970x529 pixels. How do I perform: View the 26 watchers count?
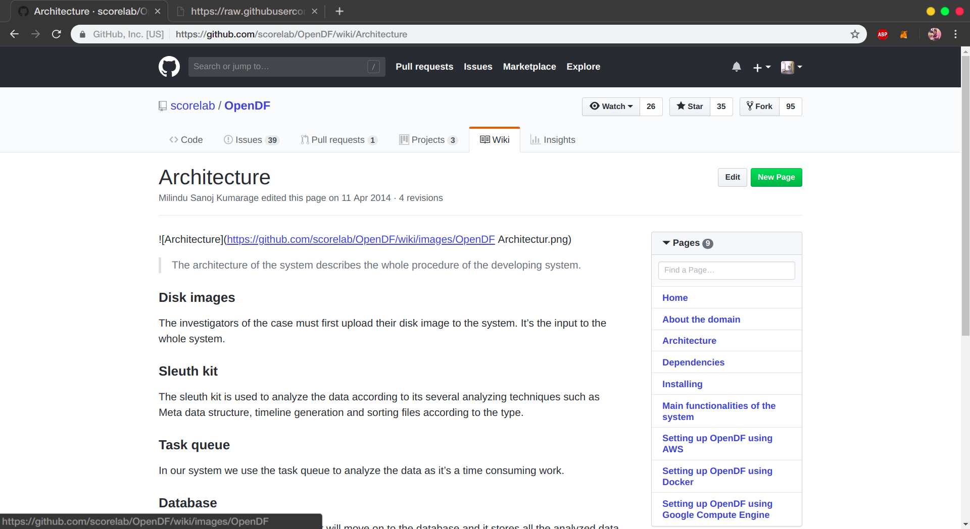(x=651, y=107)
